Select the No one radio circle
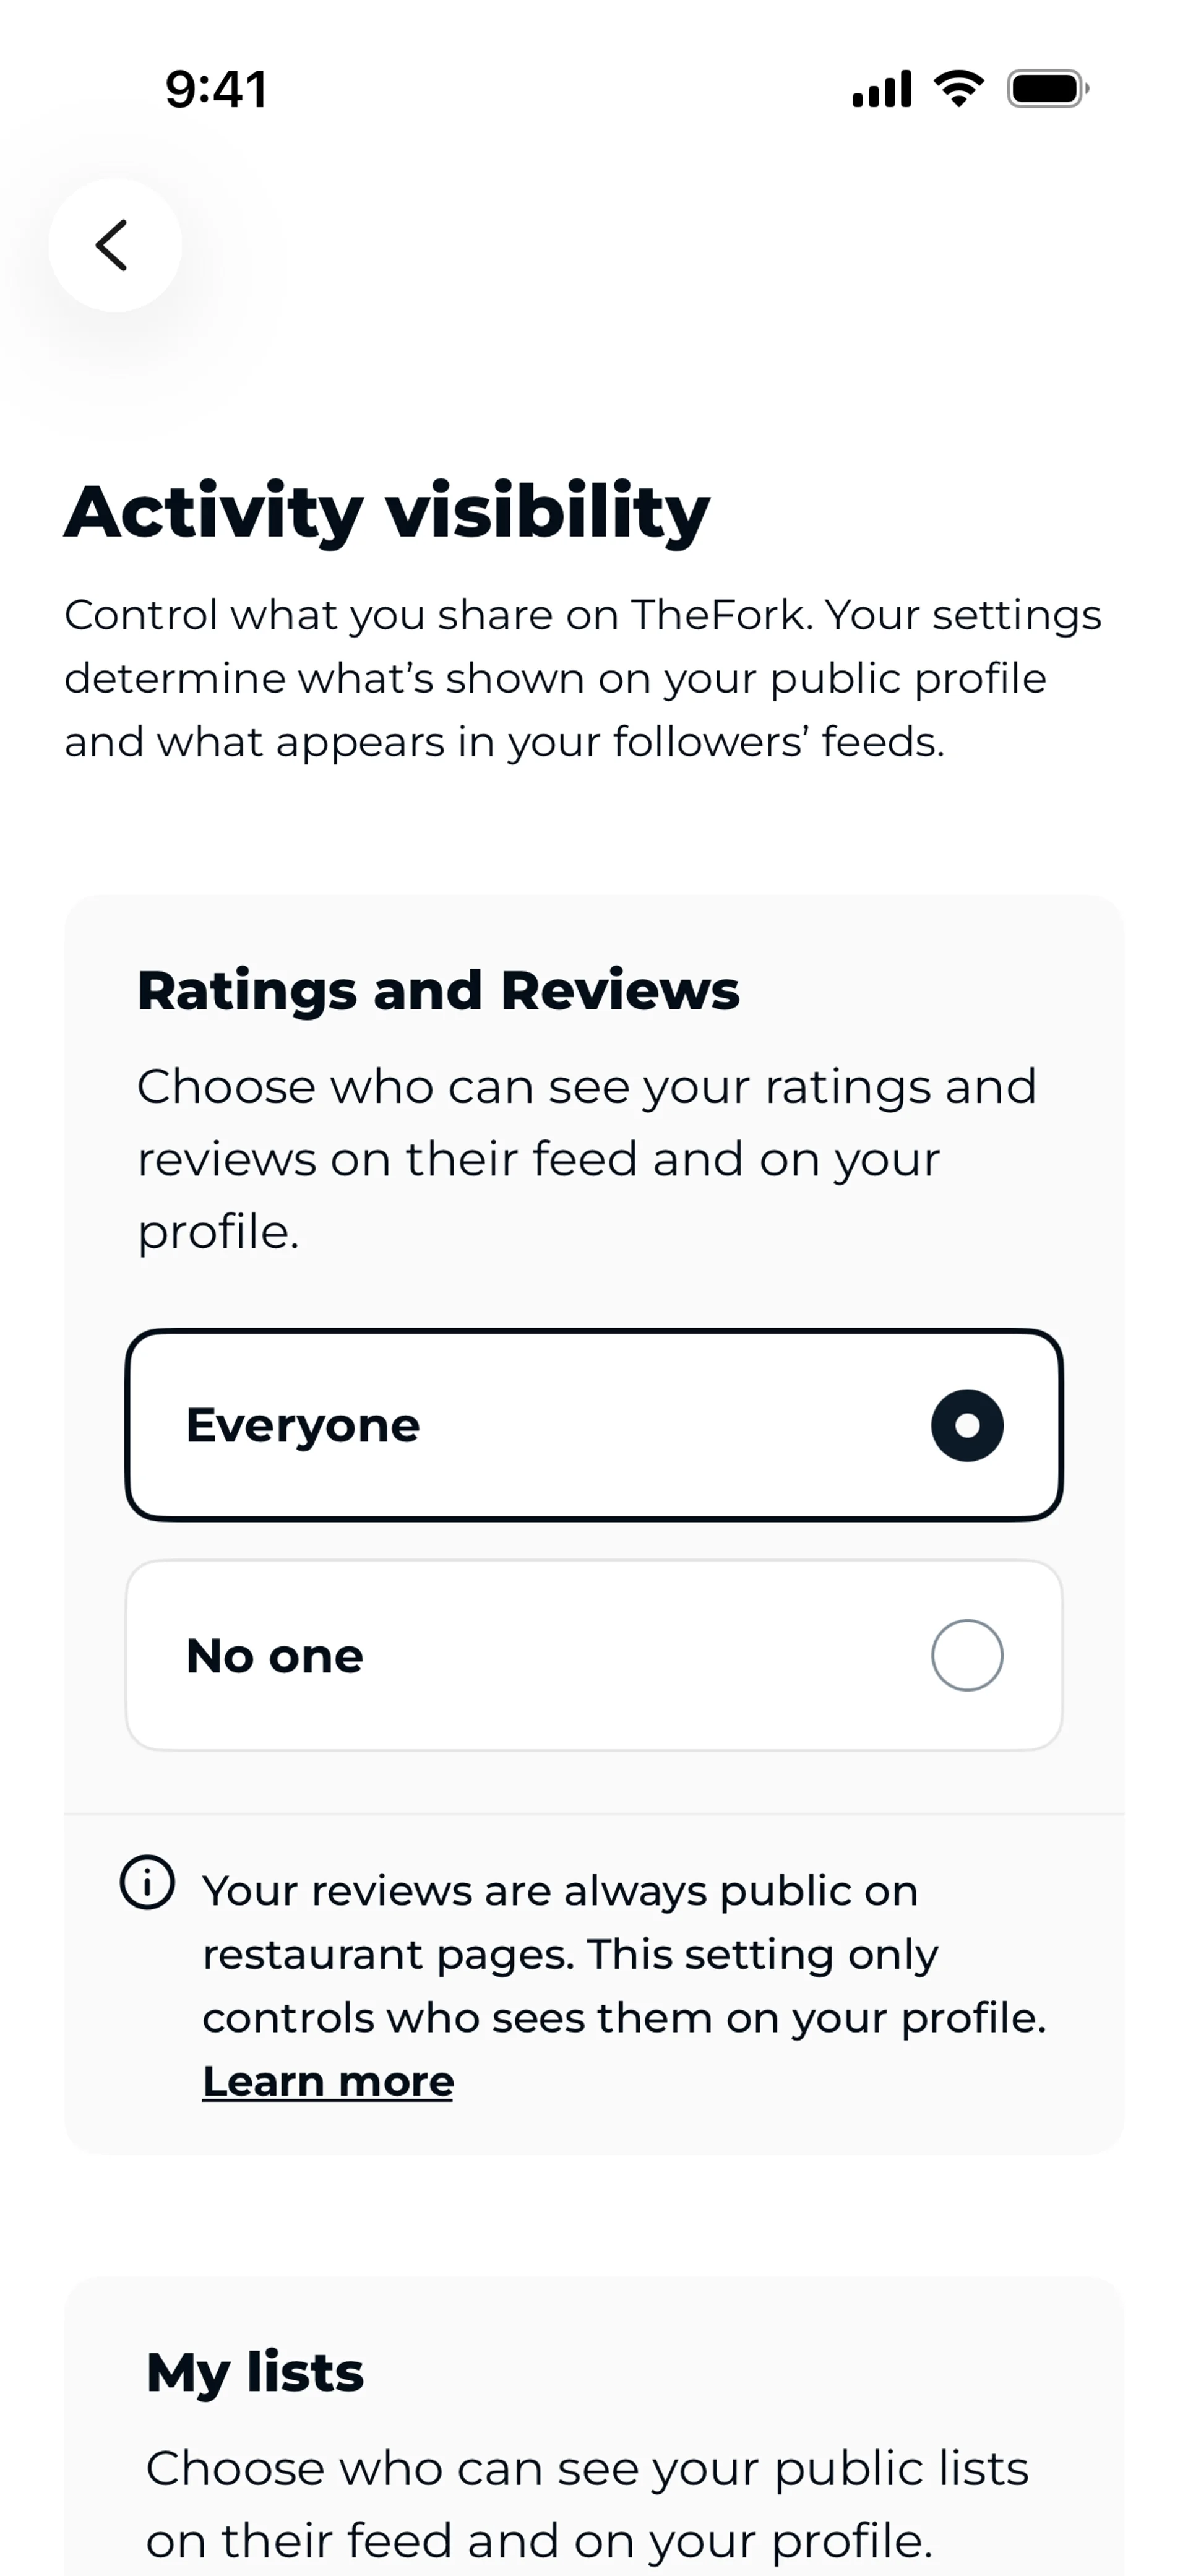The width and height of the screenshot is (1188, 2576). (966, 1655)
